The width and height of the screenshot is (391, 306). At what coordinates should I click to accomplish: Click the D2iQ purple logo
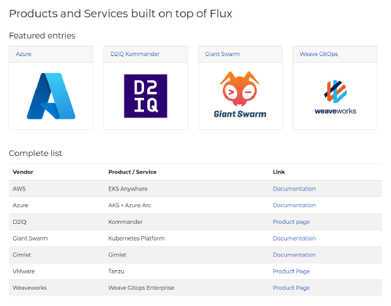click(145, 96)
